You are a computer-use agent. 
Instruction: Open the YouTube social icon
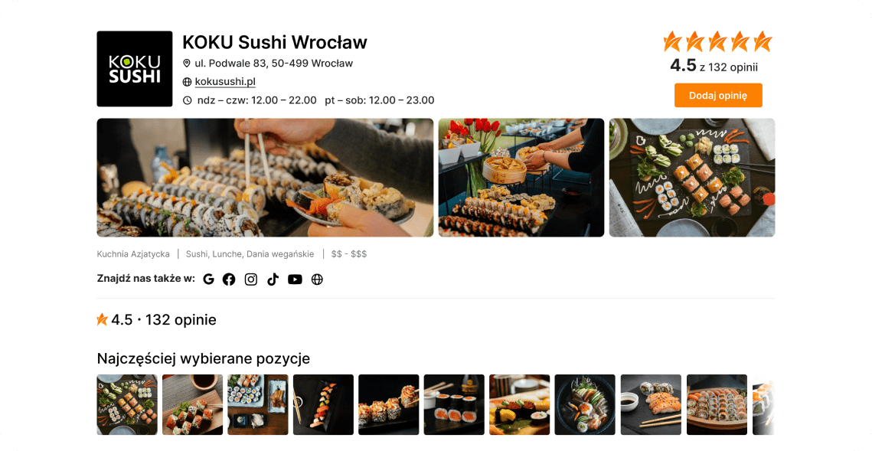pos(295,279)
